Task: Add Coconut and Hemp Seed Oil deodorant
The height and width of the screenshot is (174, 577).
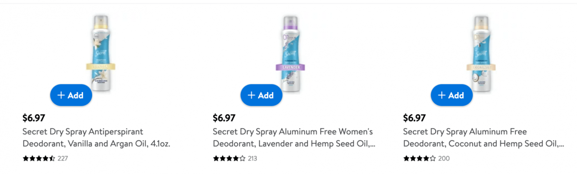Action: click(452, 95)
